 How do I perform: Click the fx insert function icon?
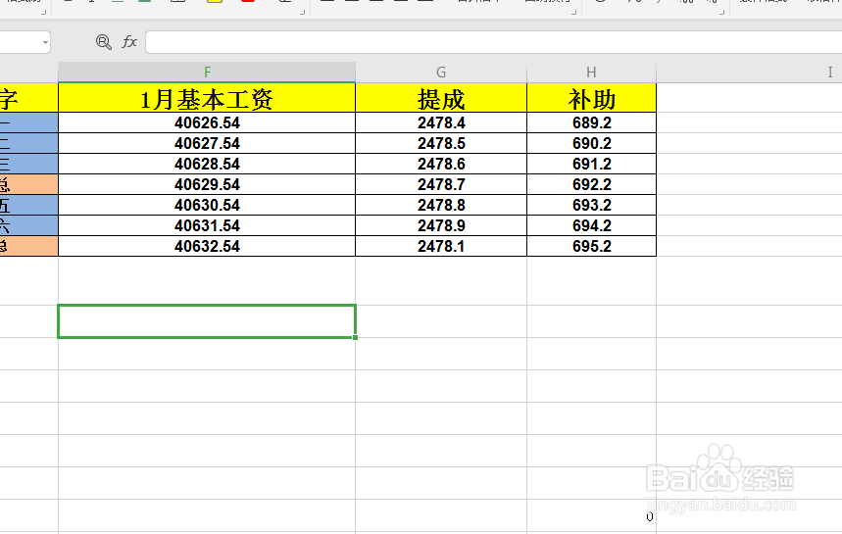coord(129,42)
